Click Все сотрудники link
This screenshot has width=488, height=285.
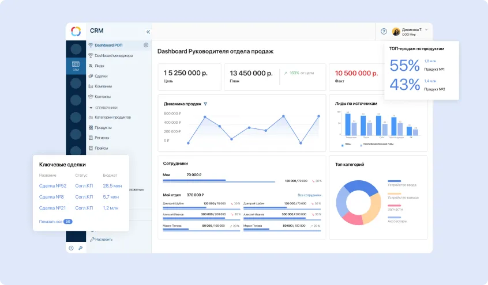tap(309, 195)
